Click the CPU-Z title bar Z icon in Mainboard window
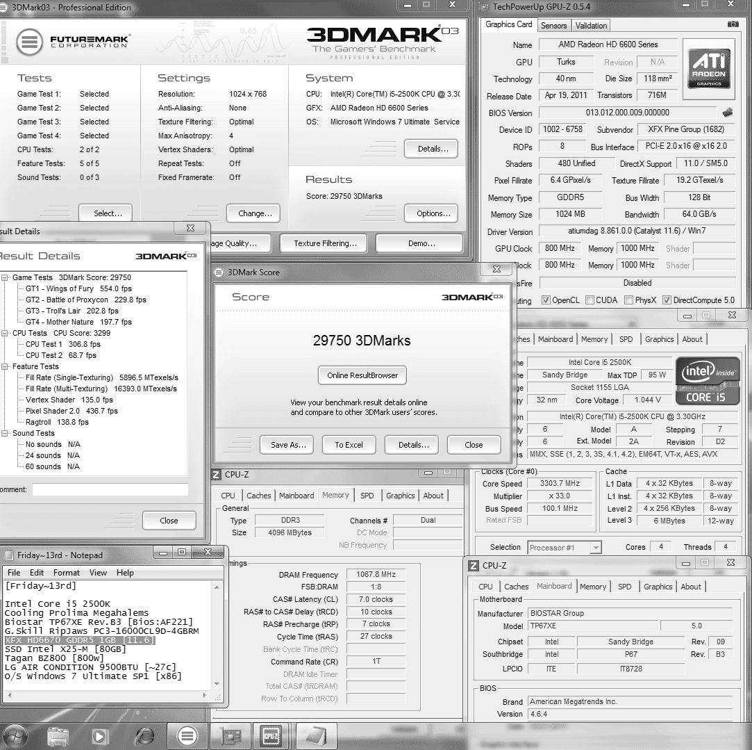 [x=474, y=566]
